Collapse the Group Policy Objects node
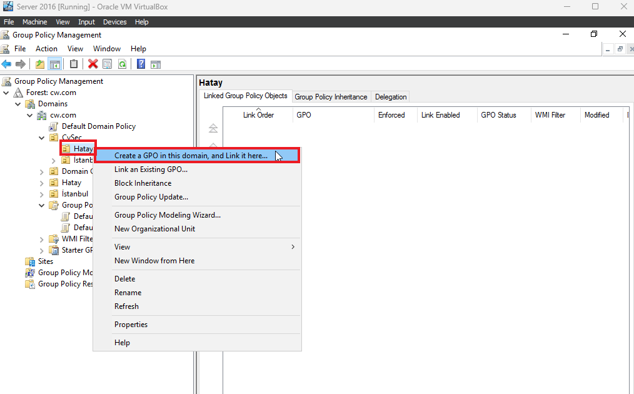 click(41, 206)
